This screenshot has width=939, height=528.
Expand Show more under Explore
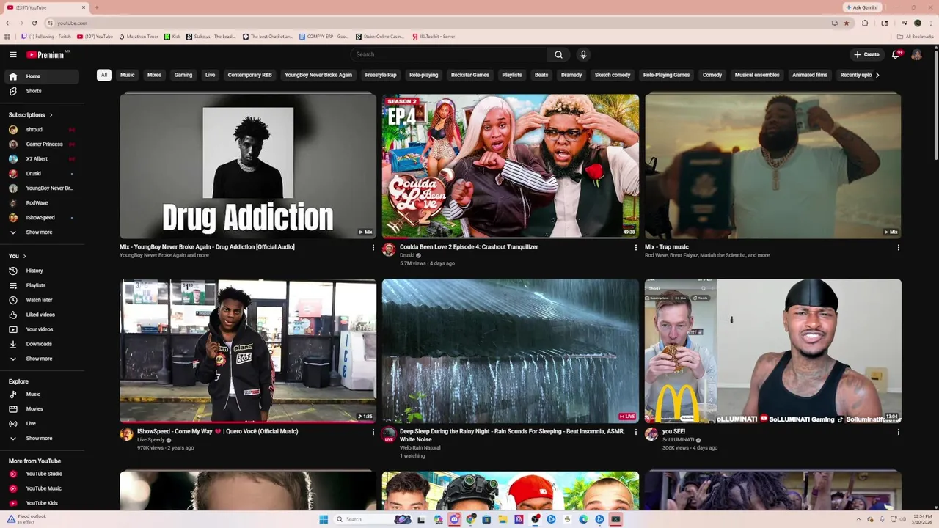(41, 439)
